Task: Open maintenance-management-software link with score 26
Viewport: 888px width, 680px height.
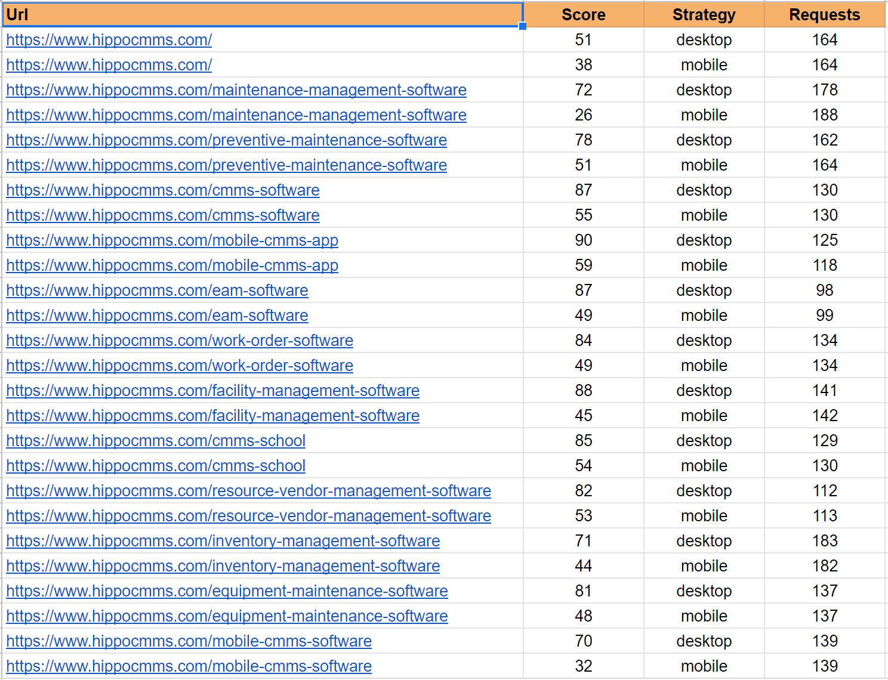Action: pos(236,115)
